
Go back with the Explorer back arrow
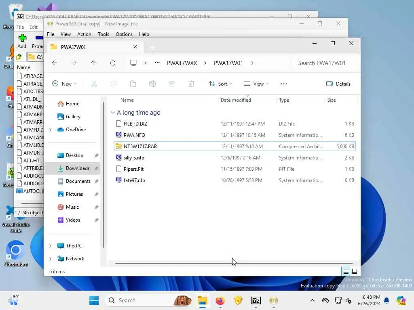[55, 63]
